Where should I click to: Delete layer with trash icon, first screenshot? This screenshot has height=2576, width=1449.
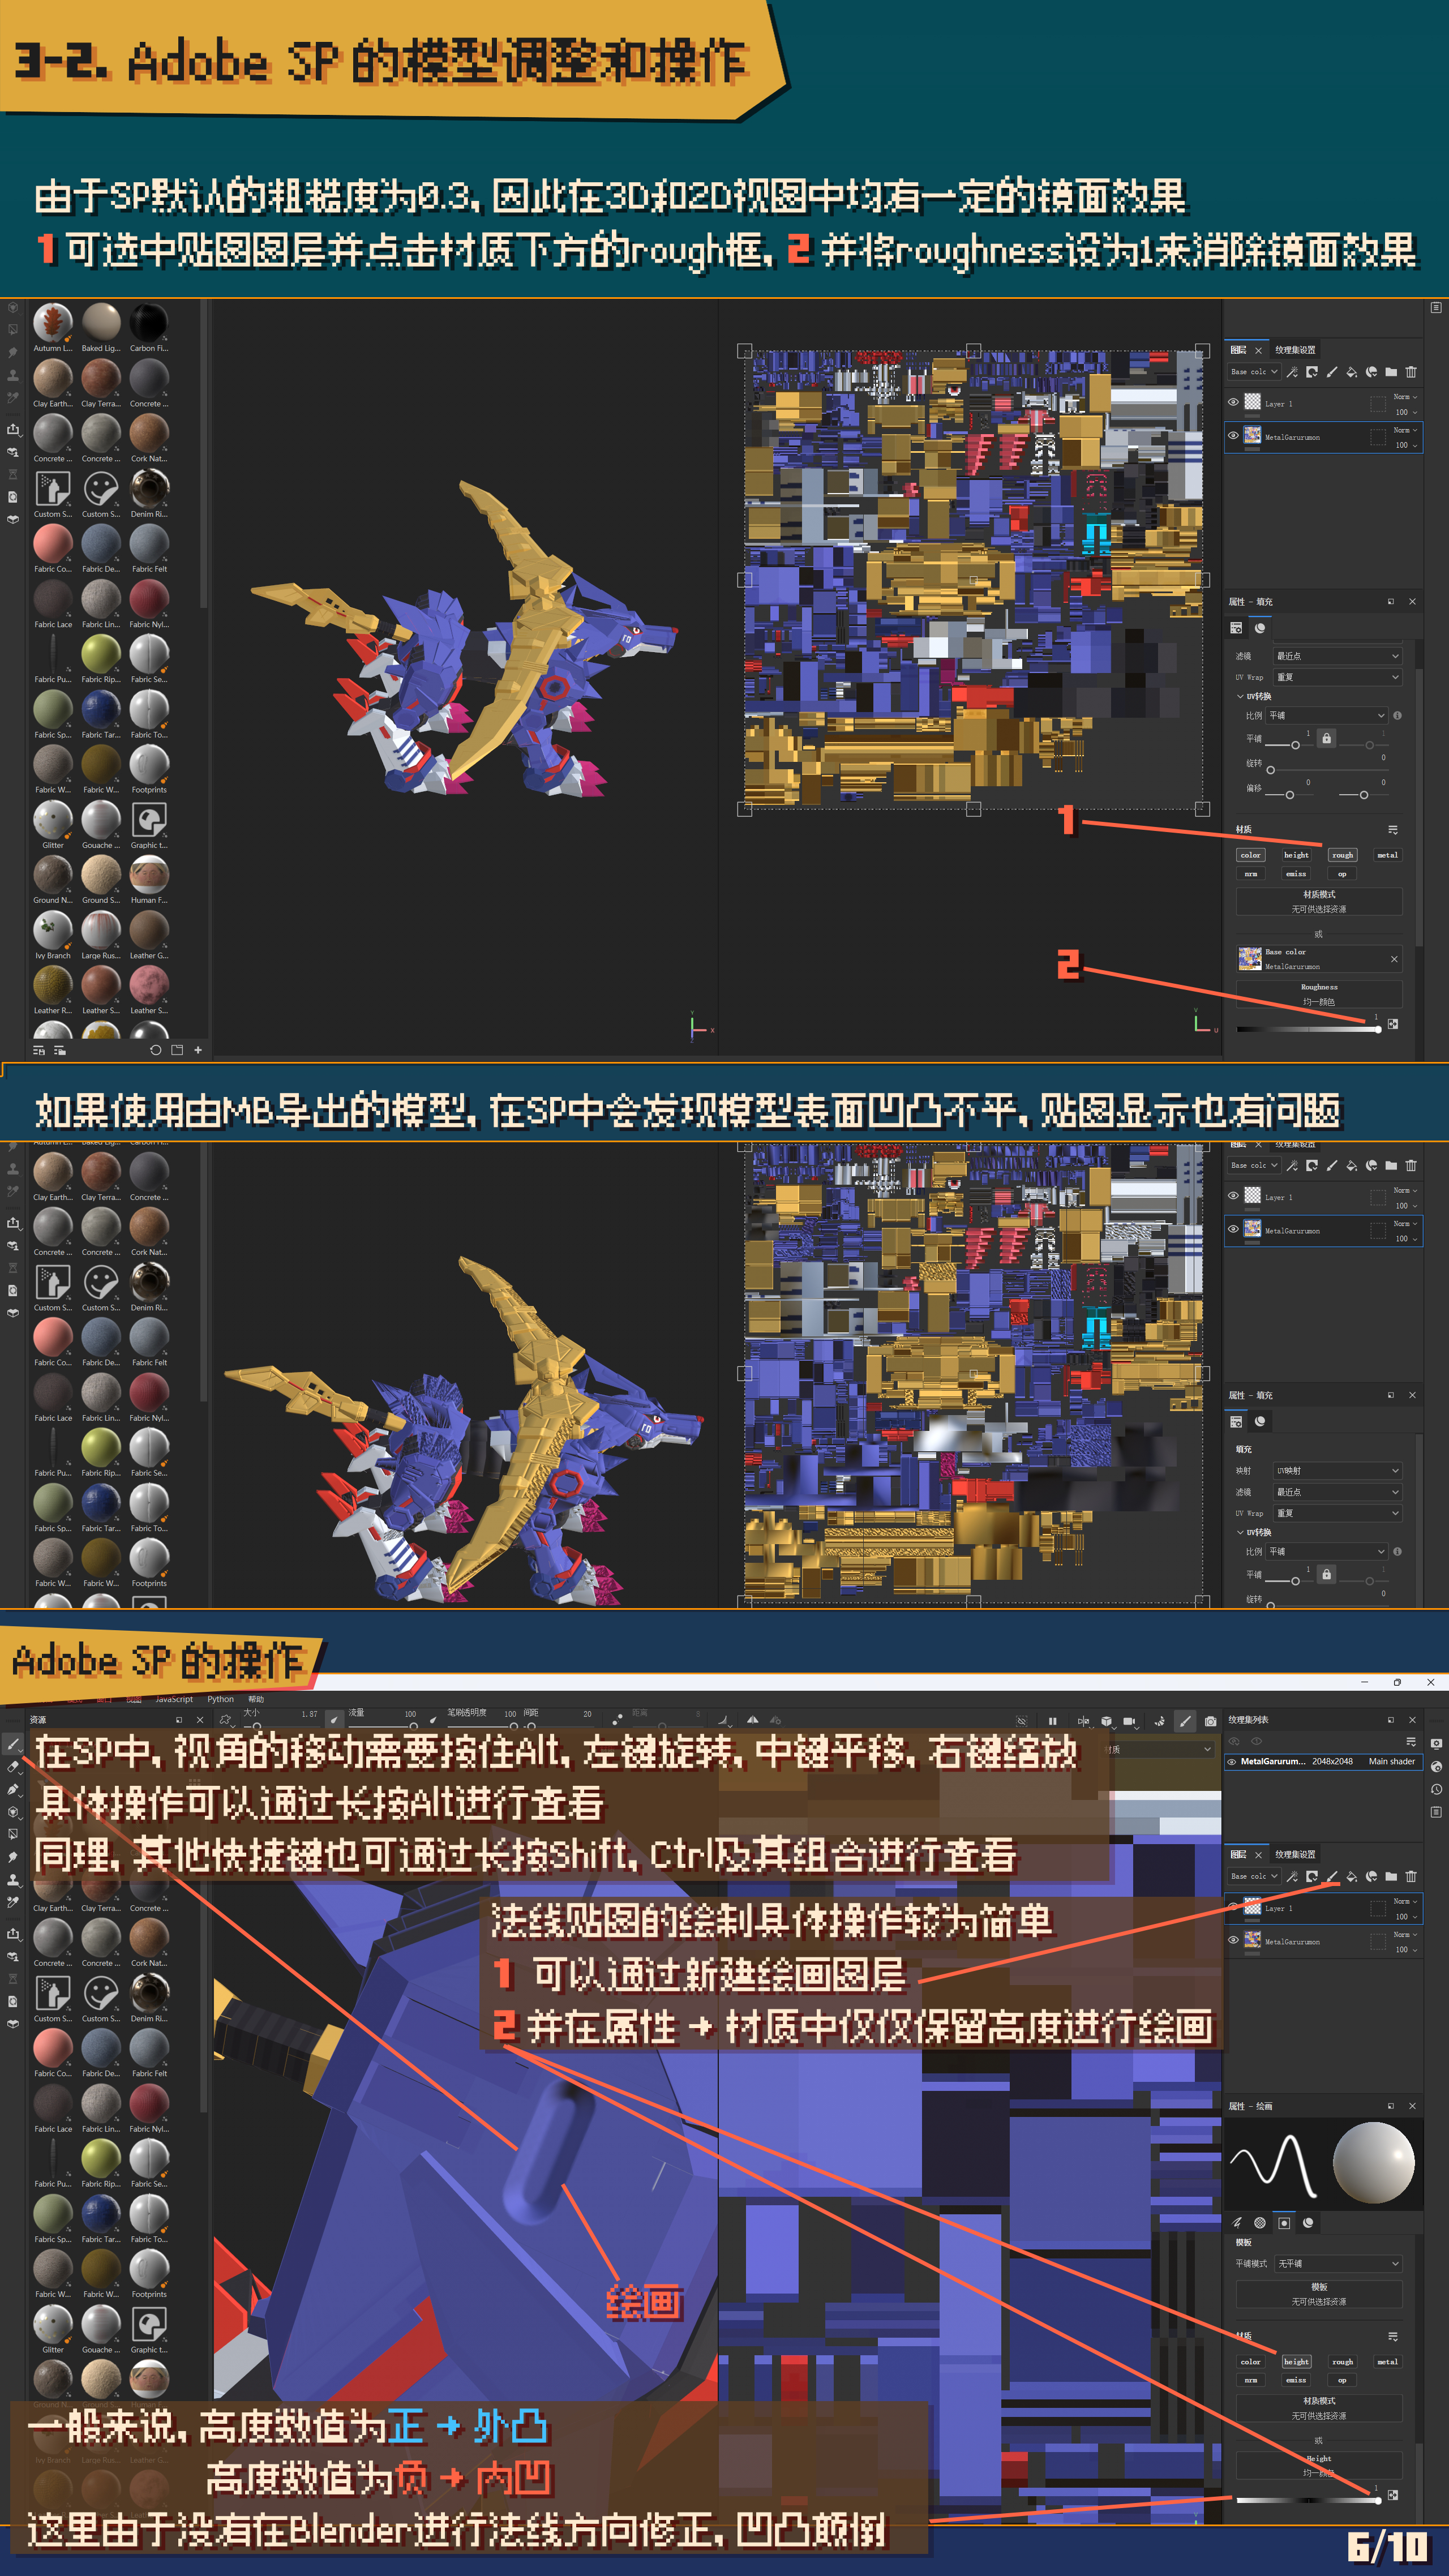pyautogui.click(x=1411, y=372)
